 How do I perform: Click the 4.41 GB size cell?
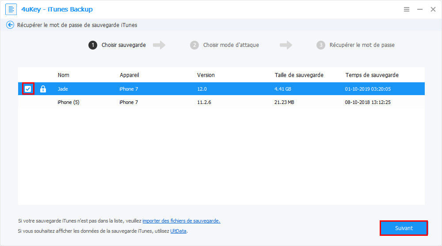283,89
